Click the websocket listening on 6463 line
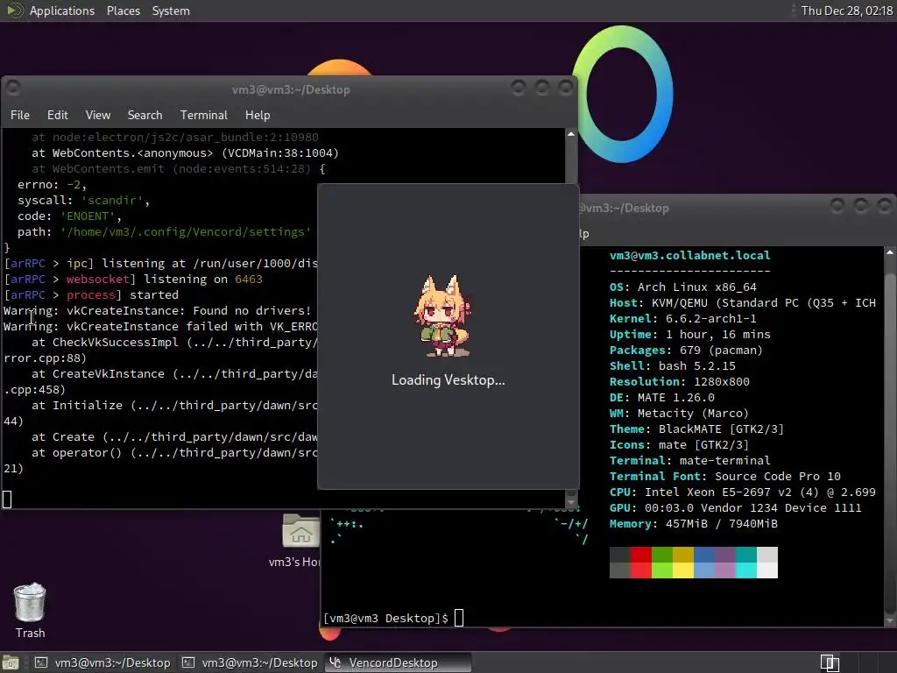This screenshot has width=897, height=673. pos(133,280)
